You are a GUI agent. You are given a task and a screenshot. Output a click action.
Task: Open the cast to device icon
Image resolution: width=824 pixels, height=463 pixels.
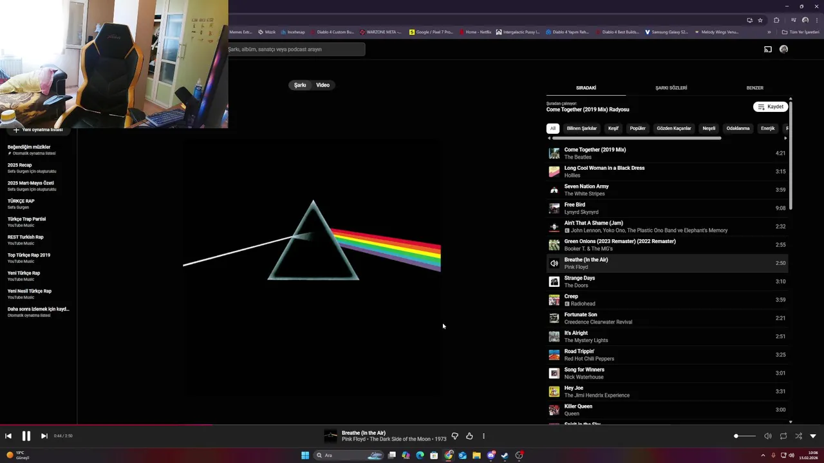point(768,50)
